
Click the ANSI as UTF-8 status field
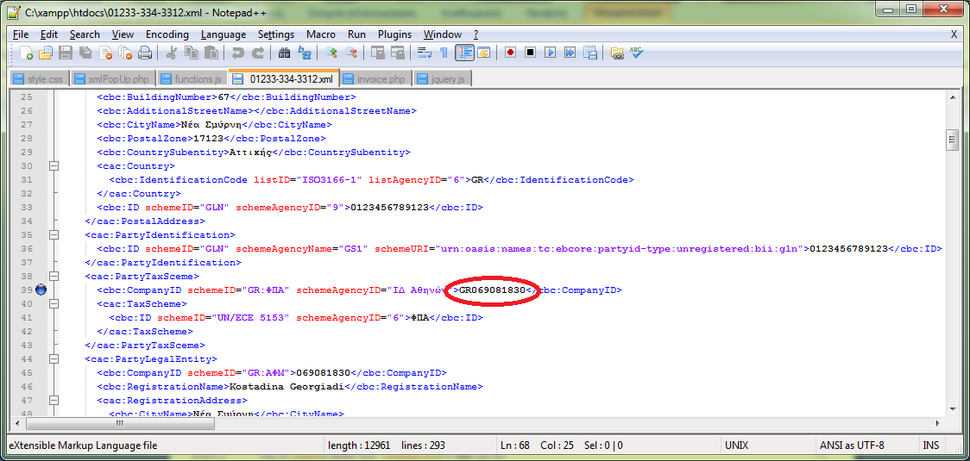866,445
